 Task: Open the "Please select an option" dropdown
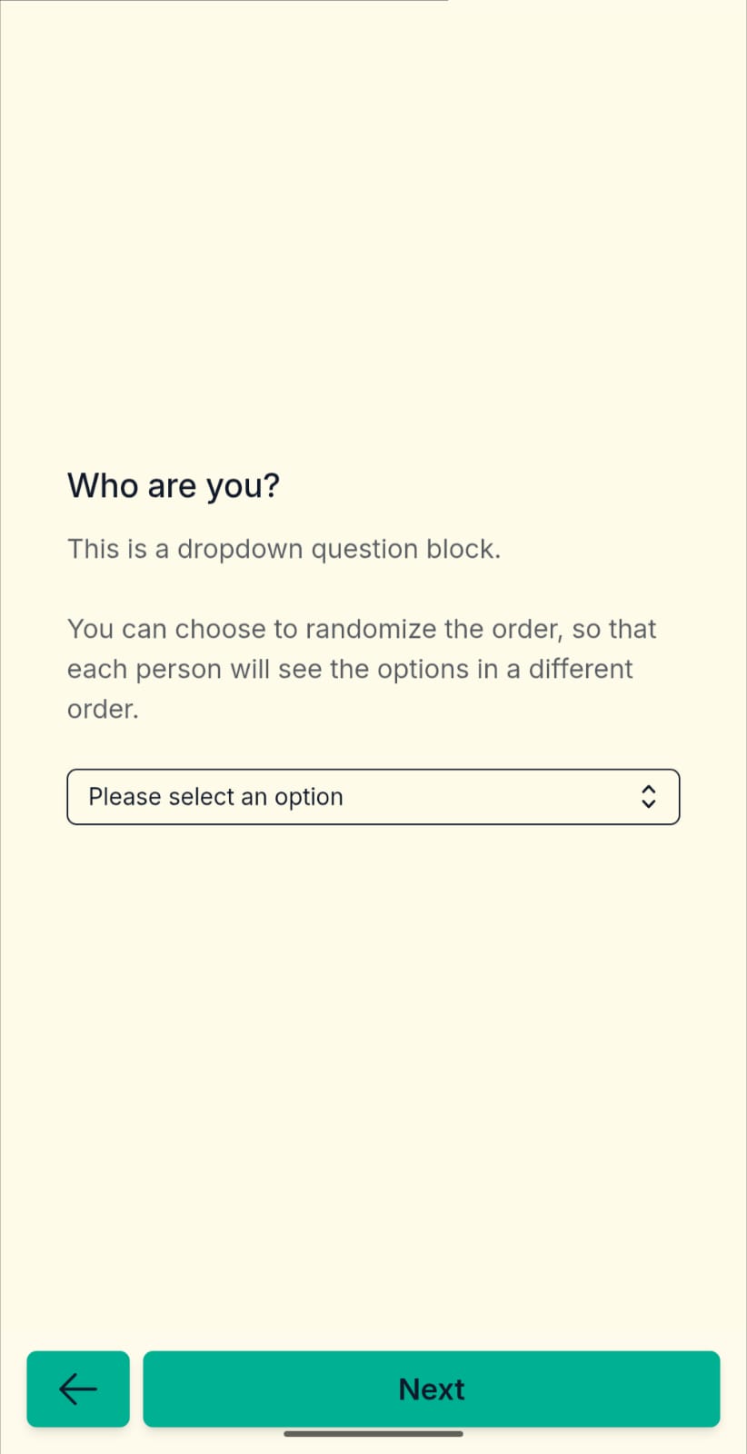[x=373, y=797]
